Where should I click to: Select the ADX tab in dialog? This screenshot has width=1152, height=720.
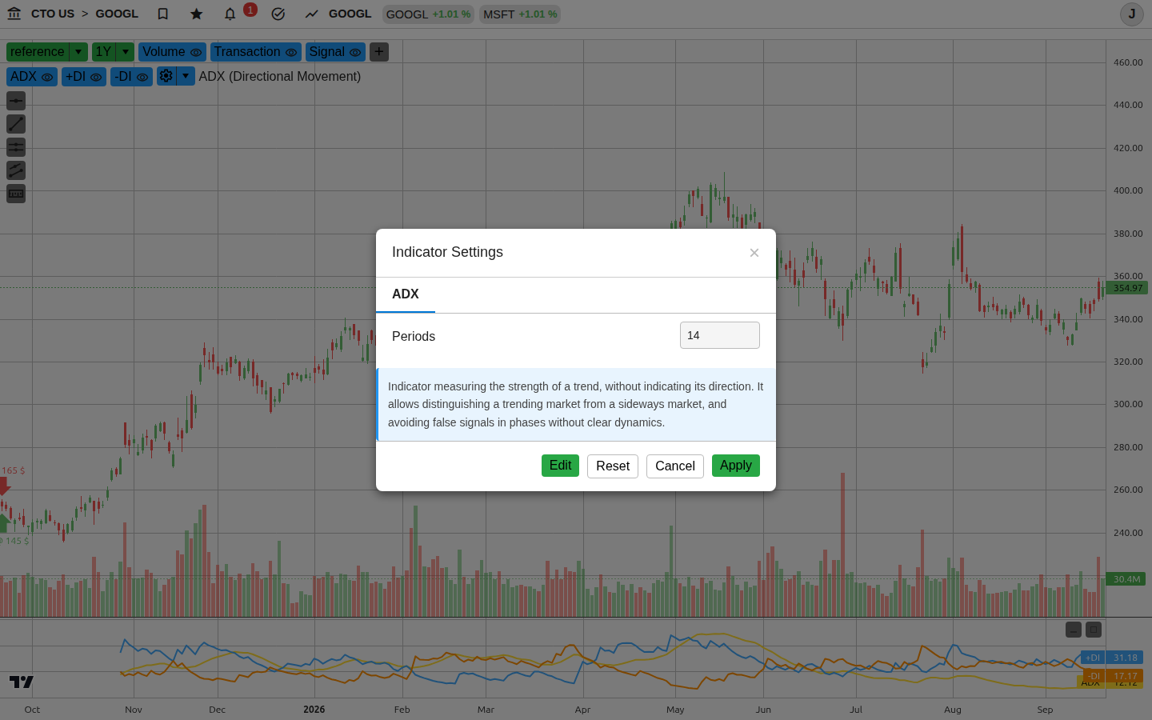[x=406, y=294]
